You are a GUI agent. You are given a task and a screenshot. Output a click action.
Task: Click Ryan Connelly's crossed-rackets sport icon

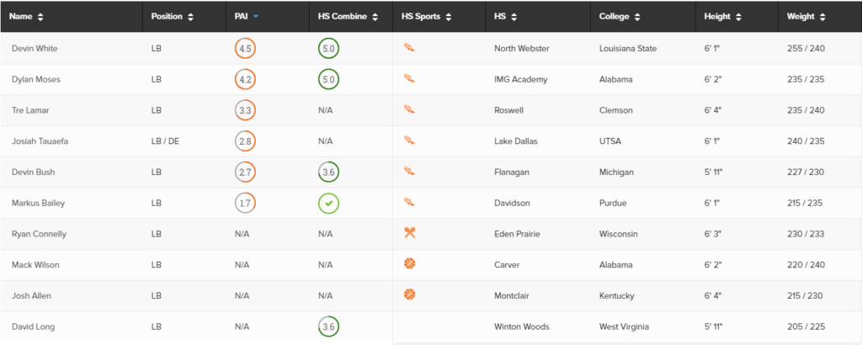[x=409, y=233]
